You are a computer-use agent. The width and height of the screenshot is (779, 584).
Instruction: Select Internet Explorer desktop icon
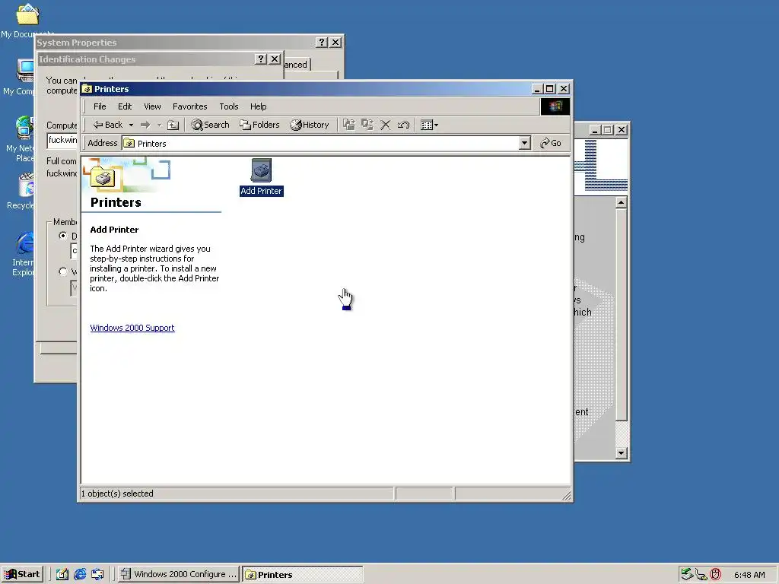[23, 254]
